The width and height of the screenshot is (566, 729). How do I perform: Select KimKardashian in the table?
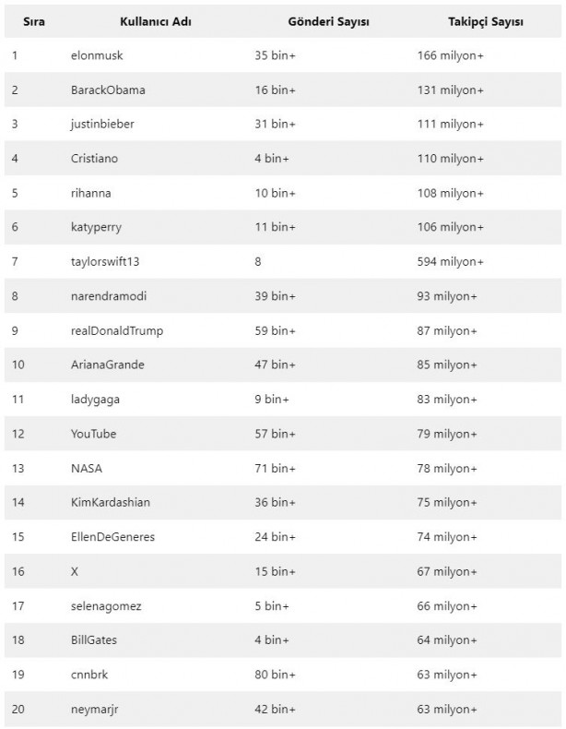(110, 501)
